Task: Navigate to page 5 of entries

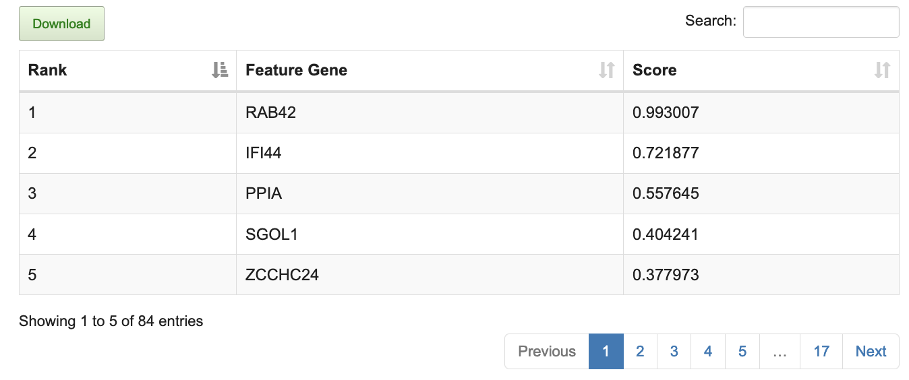Action: 742,351
